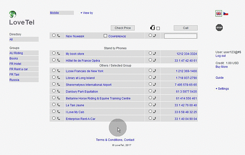Click the right handset icon for Le Taxi Jaune

click(155, 105)
